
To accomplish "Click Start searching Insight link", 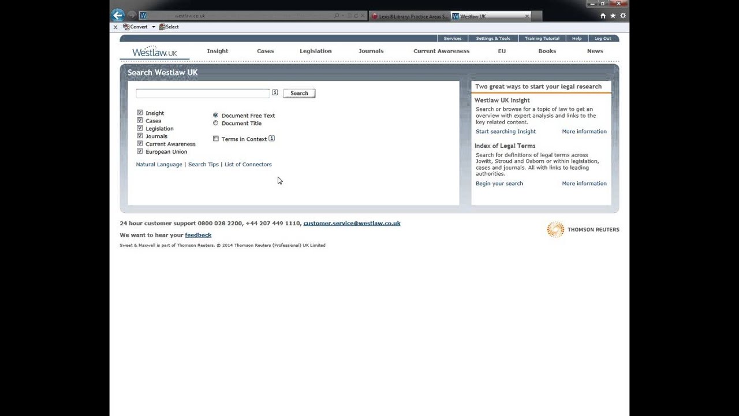I will point(506,132).
